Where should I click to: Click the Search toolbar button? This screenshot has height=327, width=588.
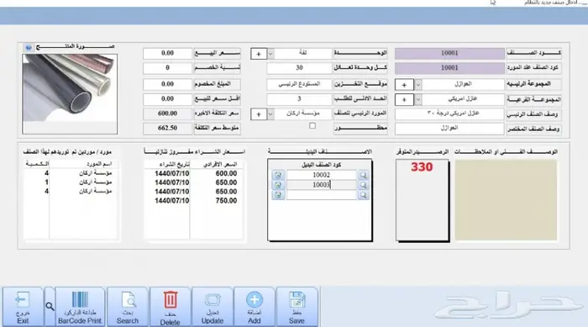(x=128, y=307)
